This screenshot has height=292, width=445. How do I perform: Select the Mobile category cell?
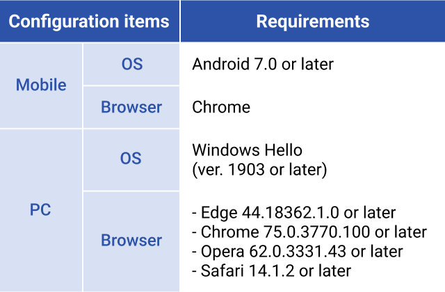[41, 85]
